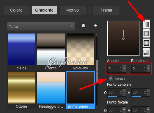Viewport: 154px width, 113px height.
Task: Switch to the Motivo tab
Action: (x=73, y=10)
